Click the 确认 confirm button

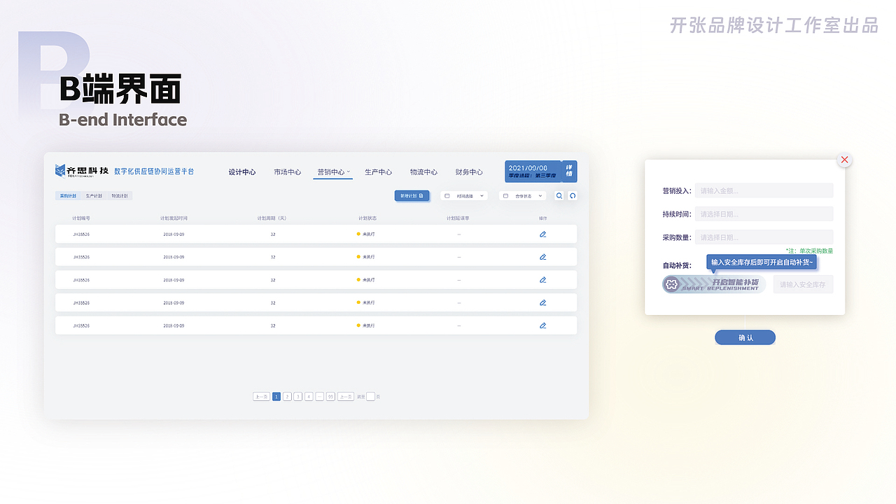tap(745, 337)
